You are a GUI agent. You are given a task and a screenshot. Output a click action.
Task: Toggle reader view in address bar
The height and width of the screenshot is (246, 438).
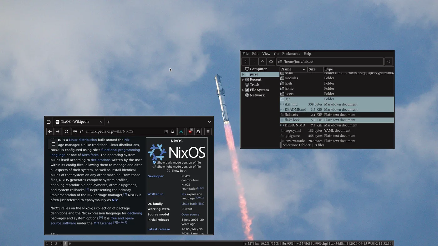[166, 131]
